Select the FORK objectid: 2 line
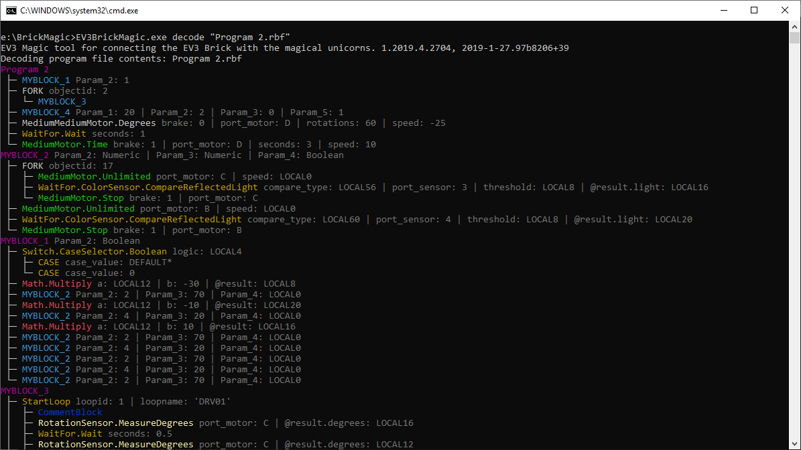The image size is (801, 450). (x=64, y=91)
